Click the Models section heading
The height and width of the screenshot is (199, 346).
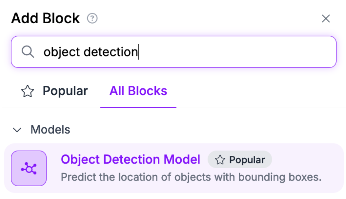50,130
